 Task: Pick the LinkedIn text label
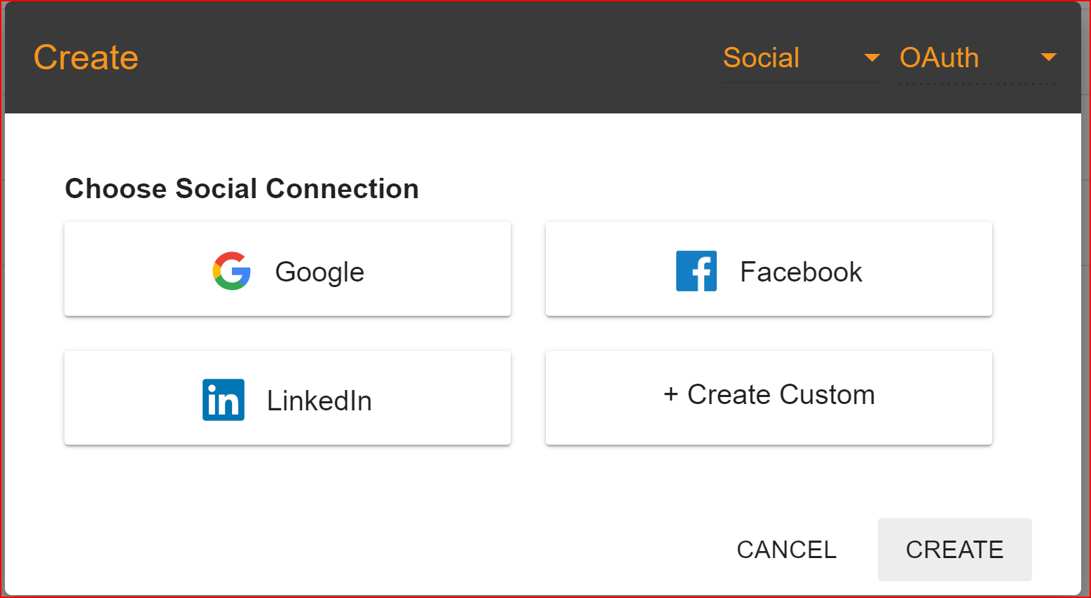click(320, 401)
